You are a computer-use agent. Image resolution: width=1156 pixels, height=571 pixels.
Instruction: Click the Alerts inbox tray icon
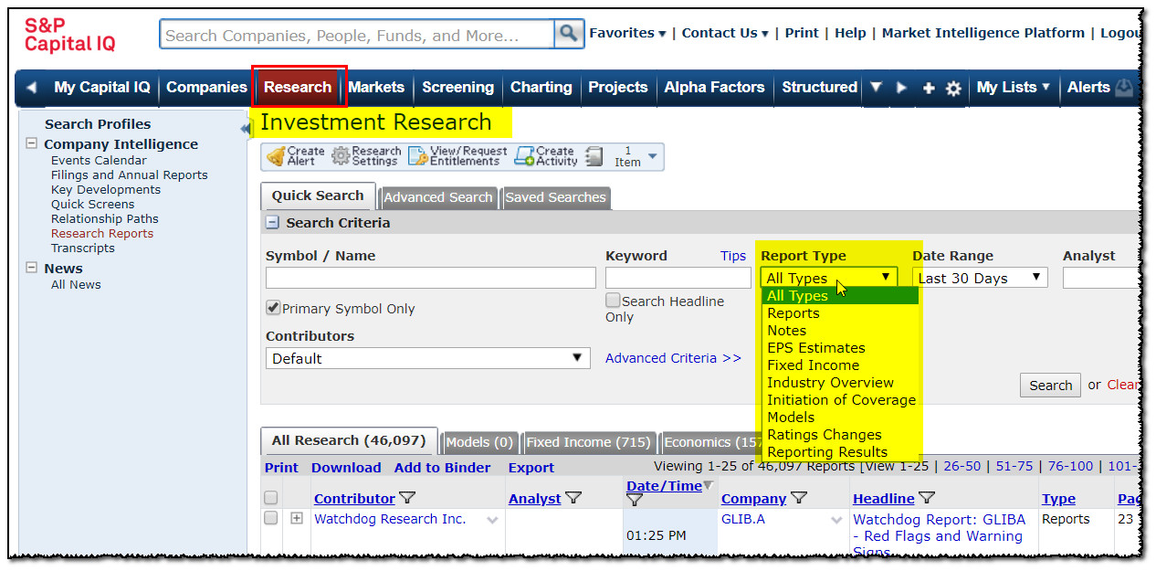pos(1124,87)
